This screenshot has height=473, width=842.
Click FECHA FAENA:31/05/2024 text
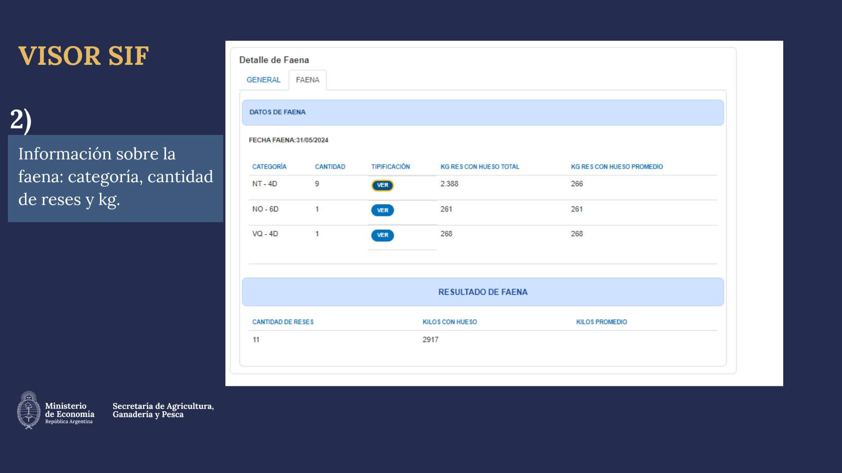(288, 140)
